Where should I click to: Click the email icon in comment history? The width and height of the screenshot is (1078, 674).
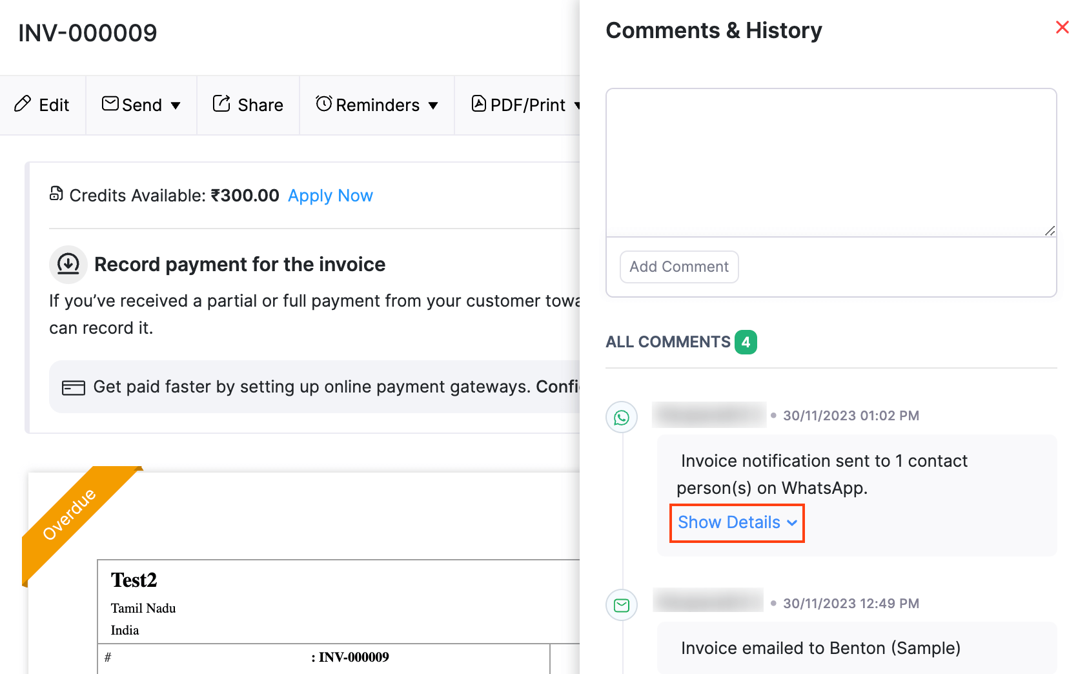(x=621, y=605)
